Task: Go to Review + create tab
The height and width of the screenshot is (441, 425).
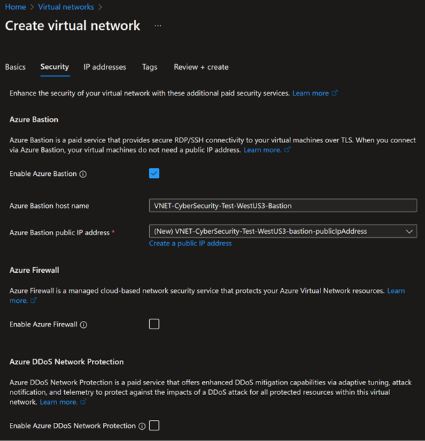Action: click(201, 67)
